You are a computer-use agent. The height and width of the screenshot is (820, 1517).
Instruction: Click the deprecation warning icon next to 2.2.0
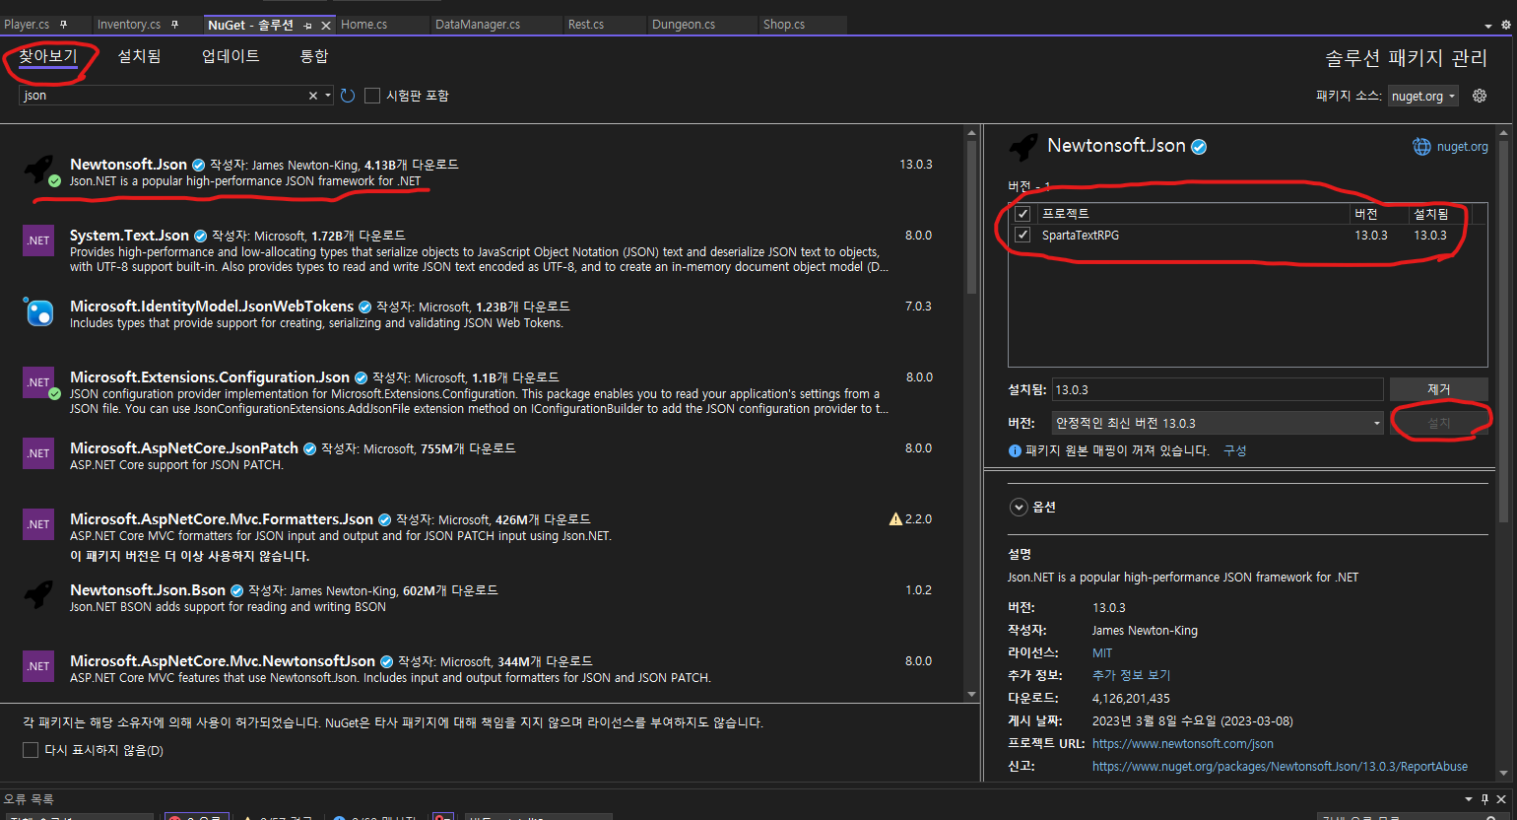click(x=895, y=518)
